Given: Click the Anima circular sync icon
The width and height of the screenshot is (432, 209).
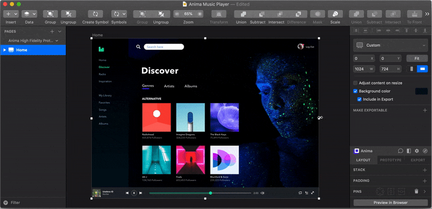Looking at the screenshot, I should coord(425,151).
